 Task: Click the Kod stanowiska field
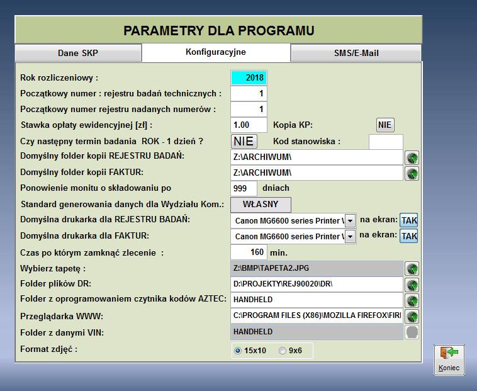tap(386, 142)
